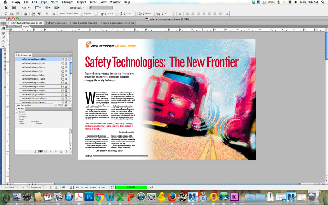Click the document vertical scrollbar thumb

[x=326, y=45]
